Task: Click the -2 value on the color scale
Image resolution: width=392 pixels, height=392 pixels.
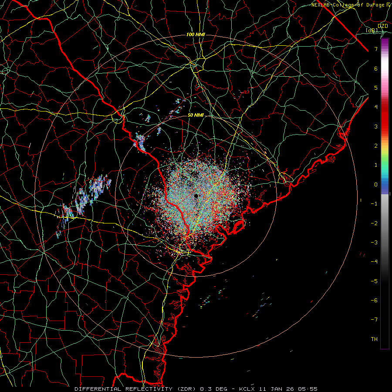Action: click(374, 223)
